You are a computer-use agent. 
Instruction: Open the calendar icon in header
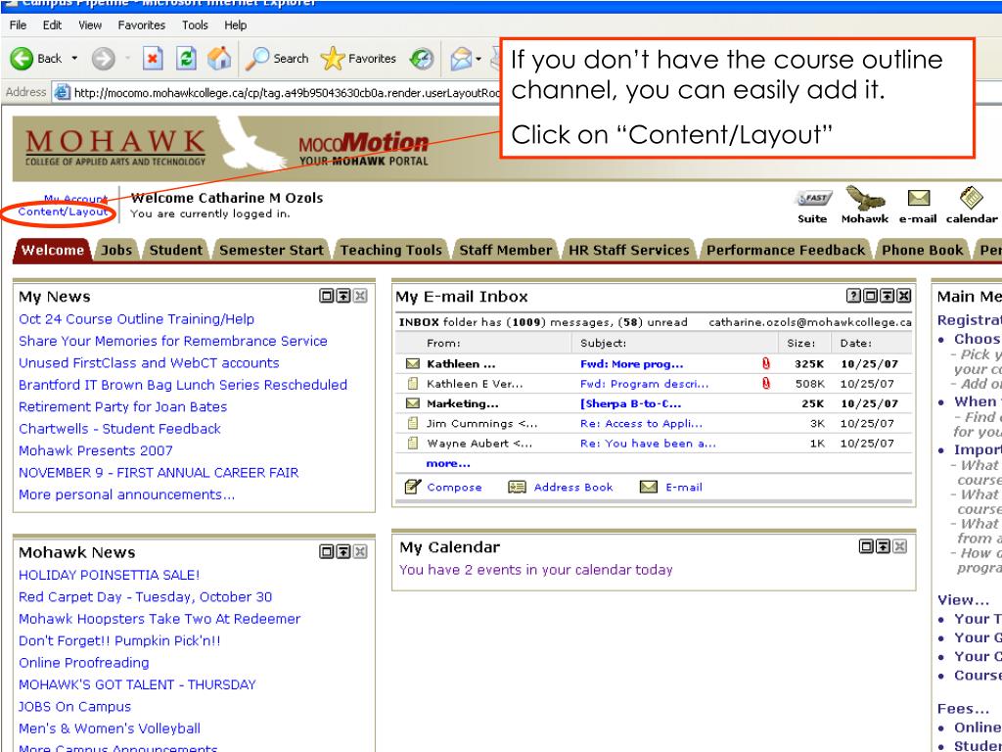click(971, 199)
